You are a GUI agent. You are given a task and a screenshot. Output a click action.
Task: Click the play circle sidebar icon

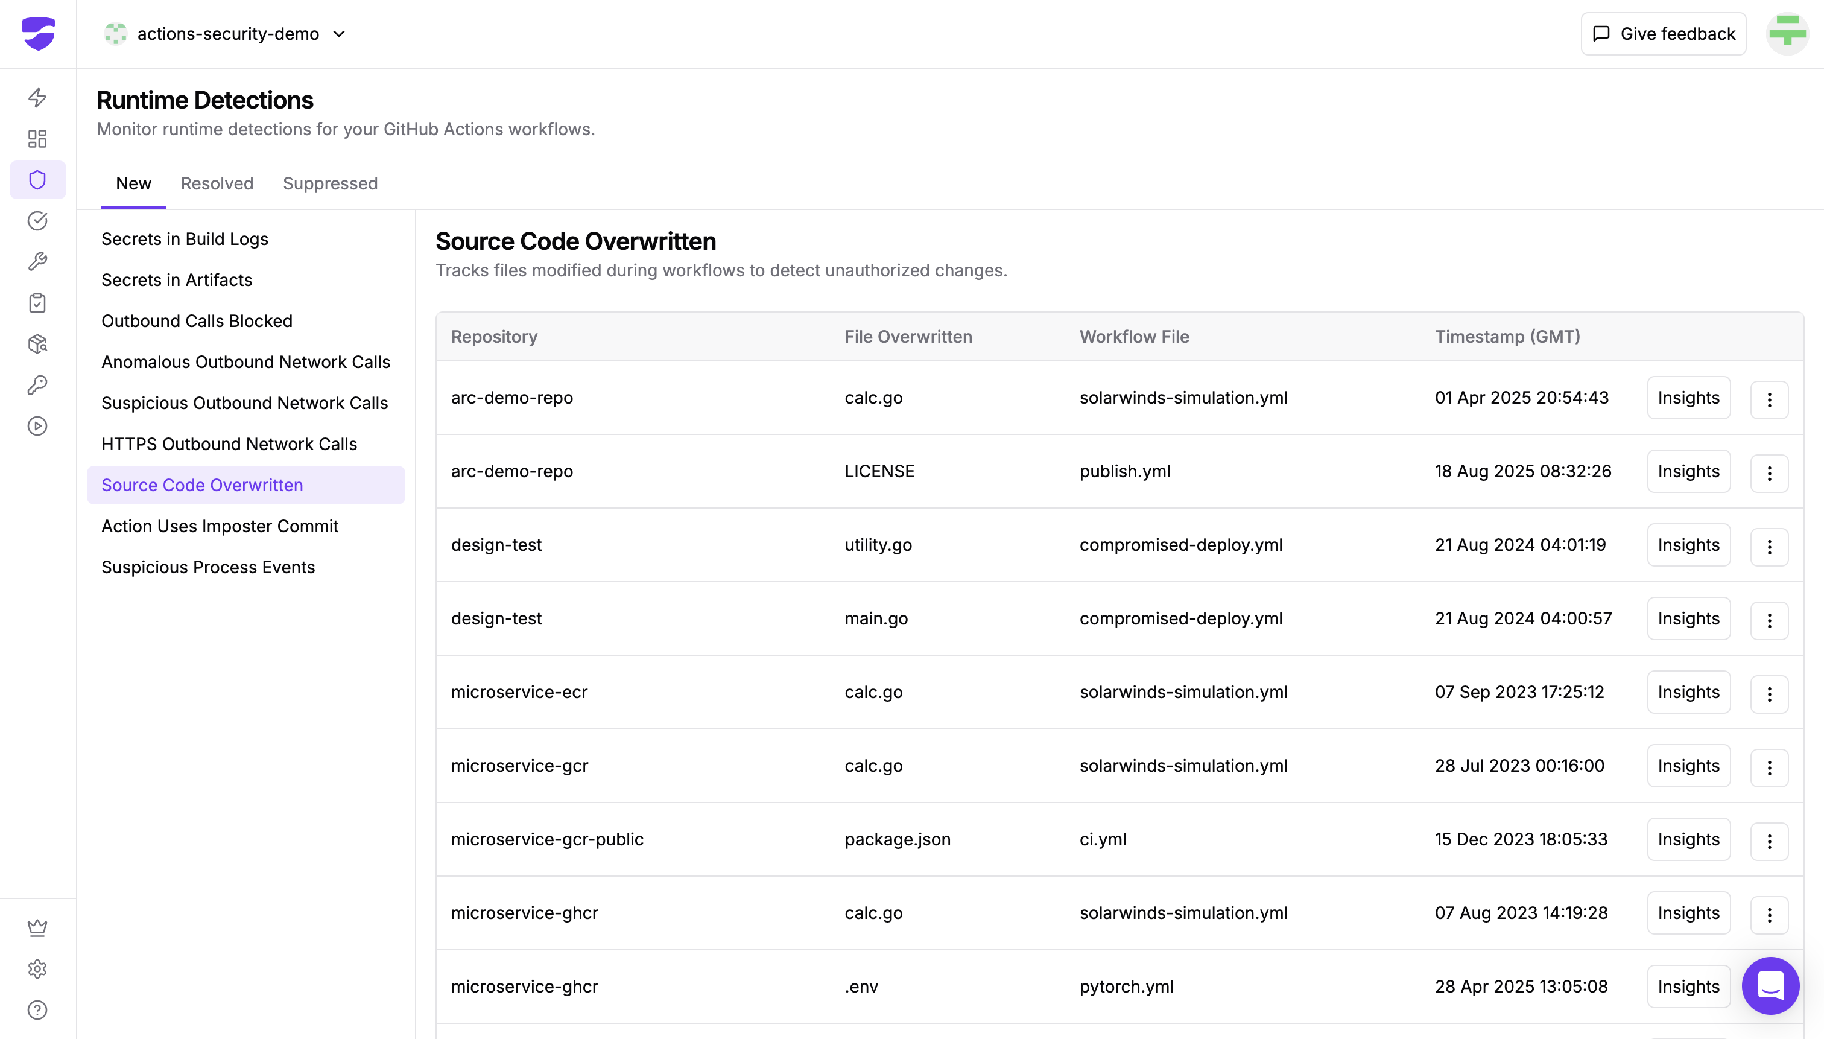[37, 426]
